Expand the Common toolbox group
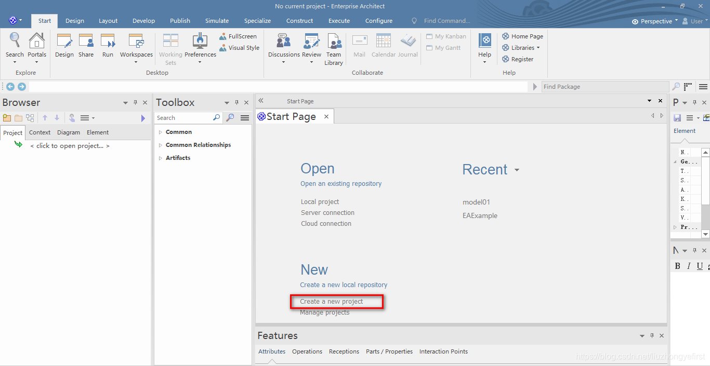The image size is (710, 366). pos(160,132)
